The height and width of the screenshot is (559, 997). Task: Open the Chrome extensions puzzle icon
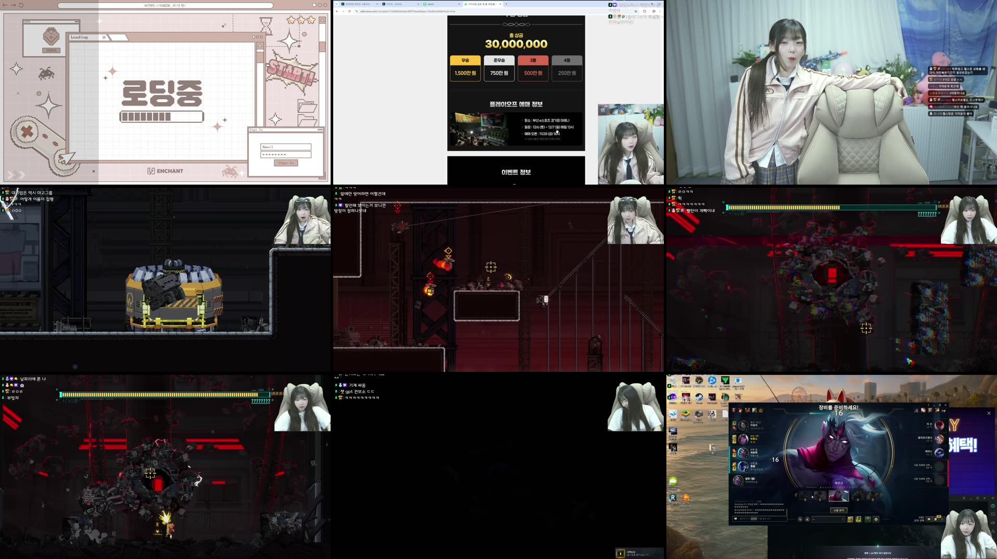tap(654, 11)
